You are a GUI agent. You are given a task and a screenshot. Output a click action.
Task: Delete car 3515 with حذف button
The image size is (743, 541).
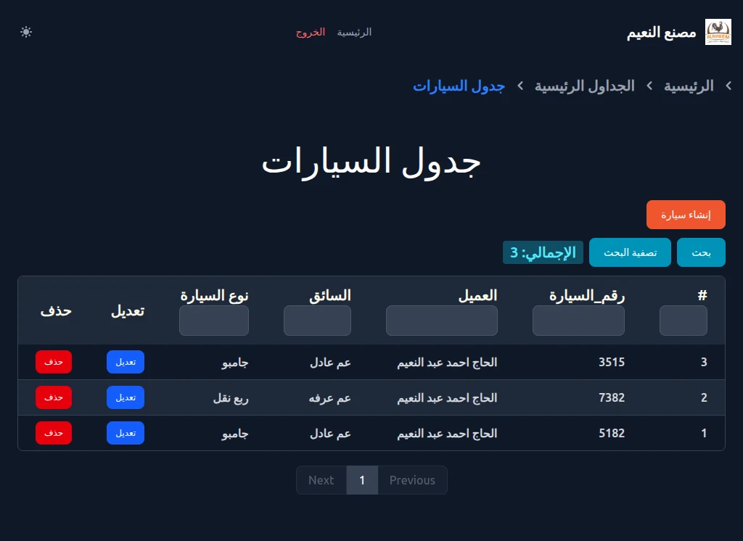click(x=54, y=362)
